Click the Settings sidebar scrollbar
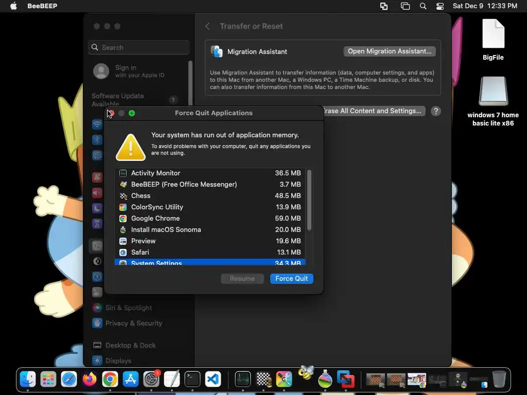The height and width of the screenshot is (395, 527). pos(190,83)
